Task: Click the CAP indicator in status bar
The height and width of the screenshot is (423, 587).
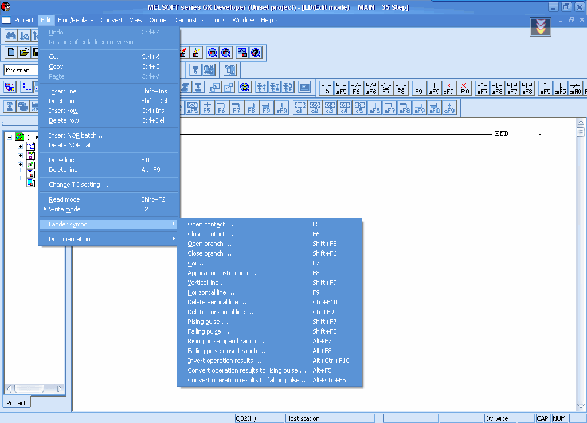Action: [542, 418]
